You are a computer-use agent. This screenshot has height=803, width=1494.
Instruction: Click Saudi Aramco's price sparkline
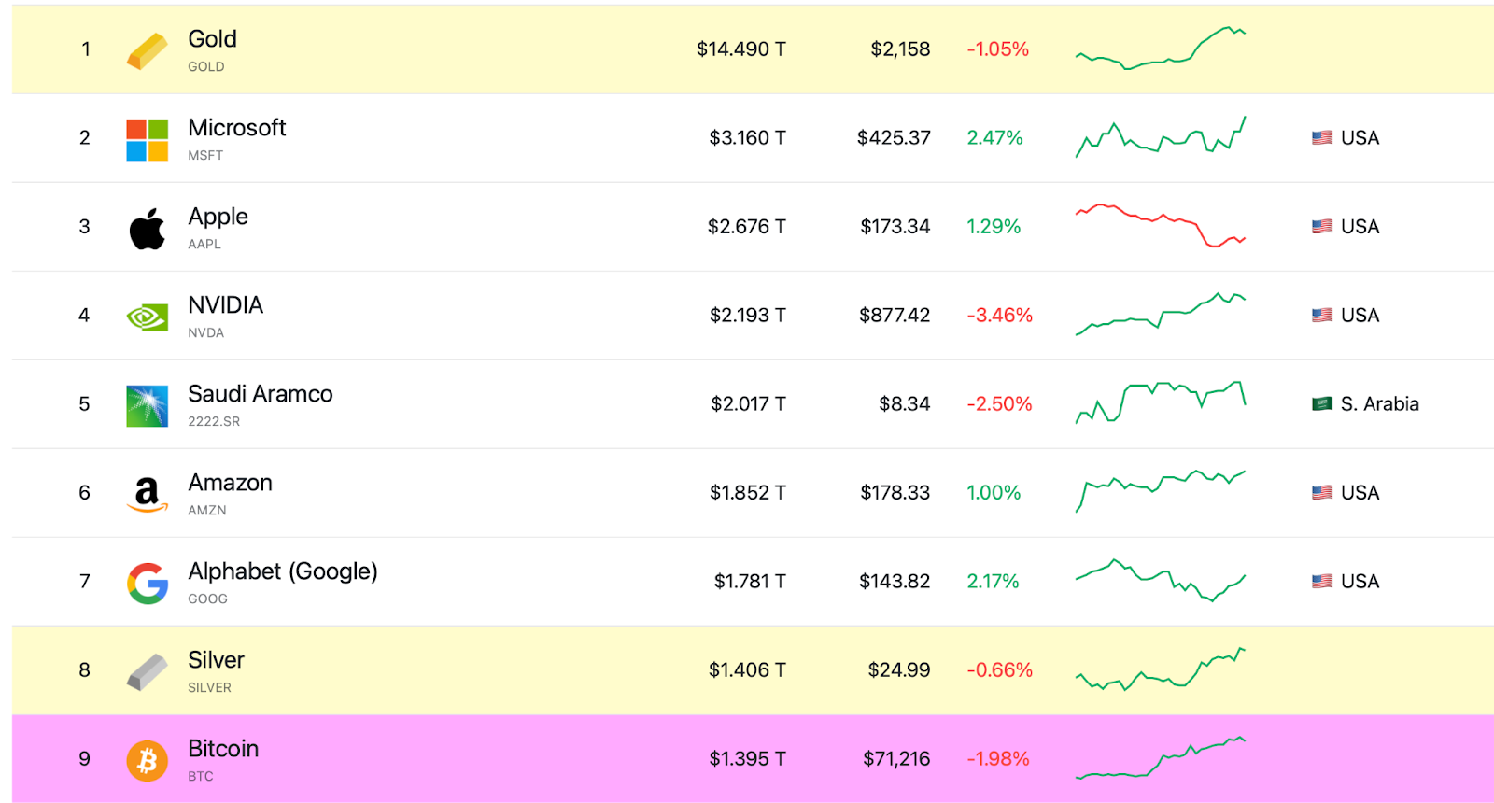tap(1161, 402)
